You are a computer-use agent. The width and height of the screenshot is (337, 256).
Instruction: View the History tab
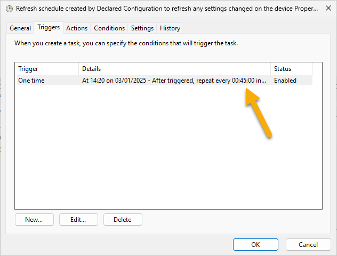170,28
